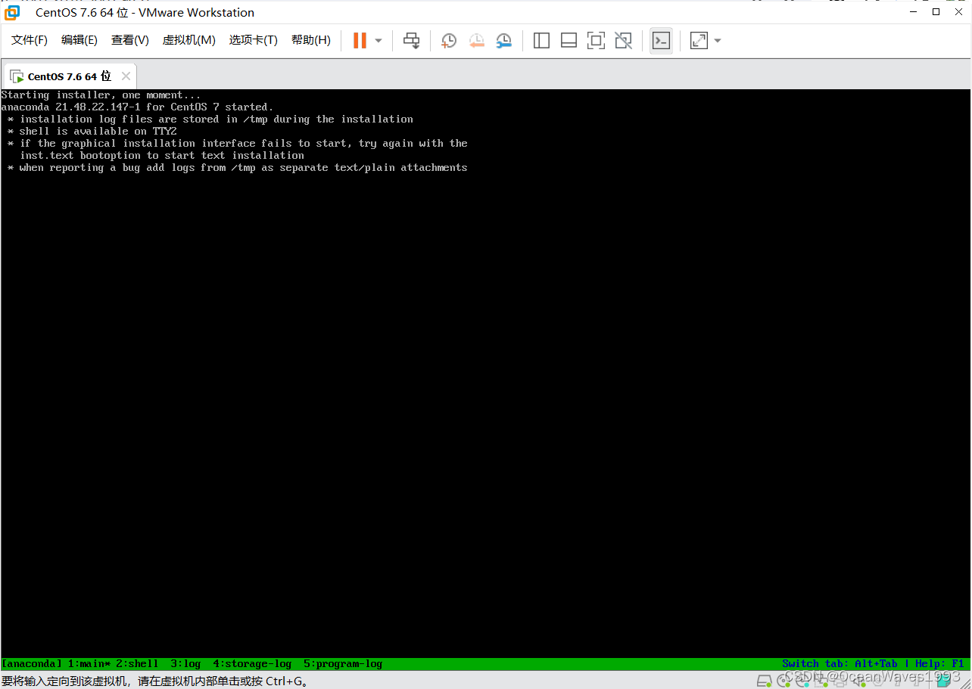Open the 查看(V) menu
Viewport: 972px width, 689px height.
tap(130, 40)
